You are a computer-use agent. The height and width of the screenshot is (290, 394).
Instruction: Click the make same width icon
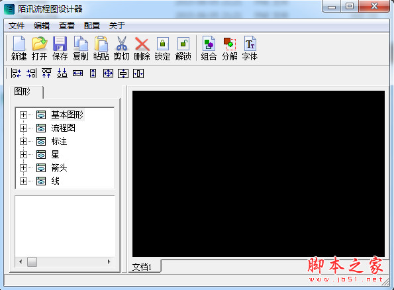click(x=77, y=73)
